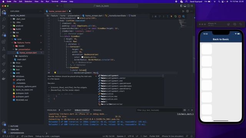Expand the DEPENDENCIES section
Screen dimensions: 246x138
17,133
